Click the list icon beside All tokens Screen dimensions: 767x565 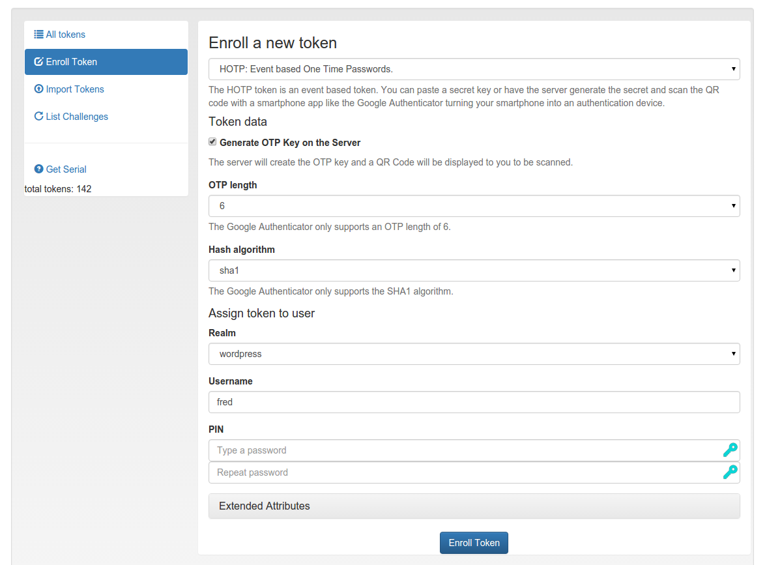38,35
